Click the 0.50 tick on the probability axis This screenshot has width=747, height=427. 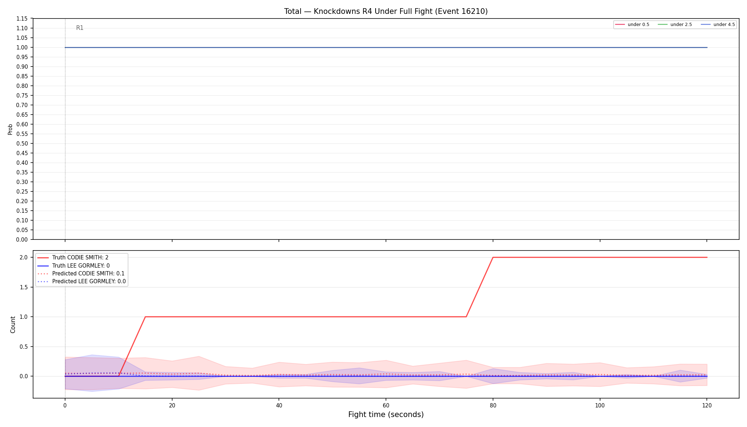coord(22,143)
